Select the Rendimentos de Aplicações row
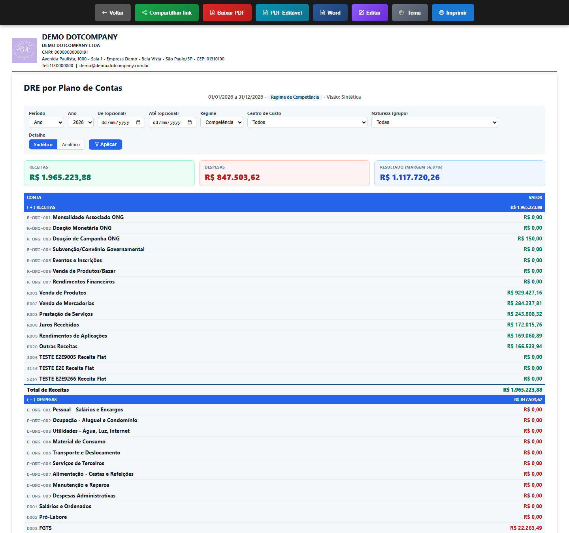569x533 pixels. click(x=284, y=336)
